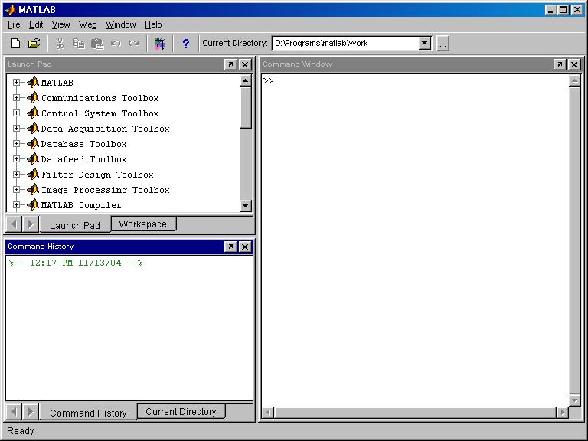Click the Filter Design Toolbox icon
The width and height of the screenshot is (588, 441).
coord(33,174)
